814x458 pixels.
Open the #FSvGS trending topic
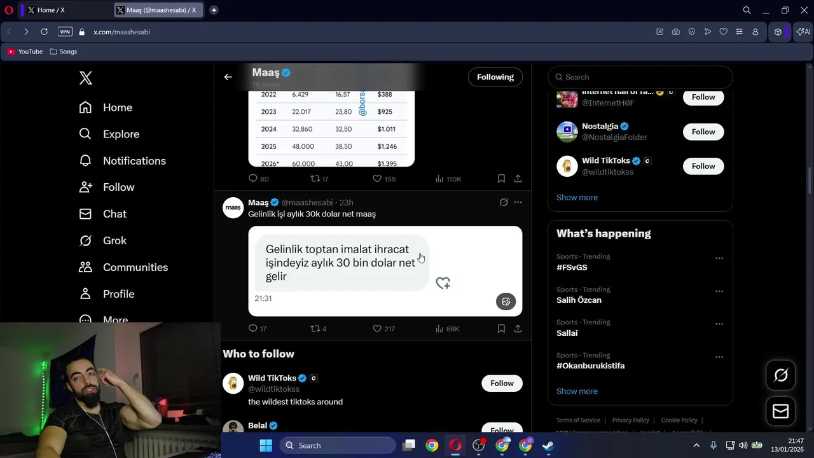coord(572,267)
